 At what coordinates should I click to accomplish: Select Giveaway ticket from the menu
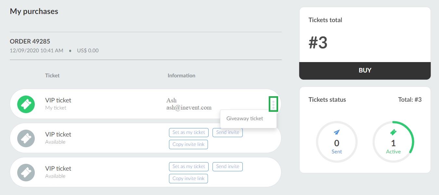pos(245,119)
